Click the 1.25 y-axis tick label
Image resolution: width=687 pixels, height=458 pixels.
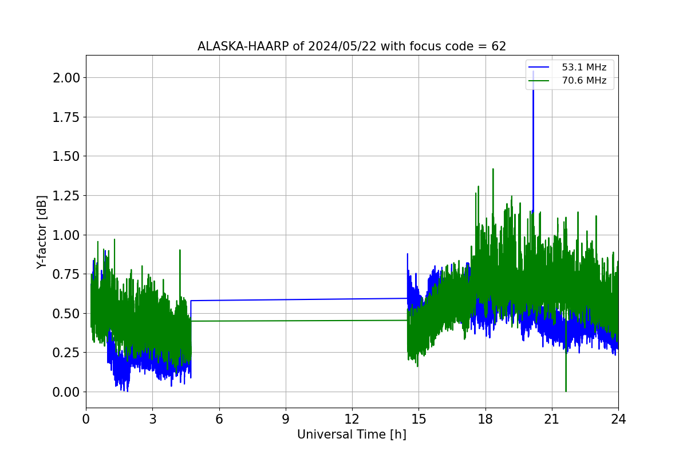[66, 195]
